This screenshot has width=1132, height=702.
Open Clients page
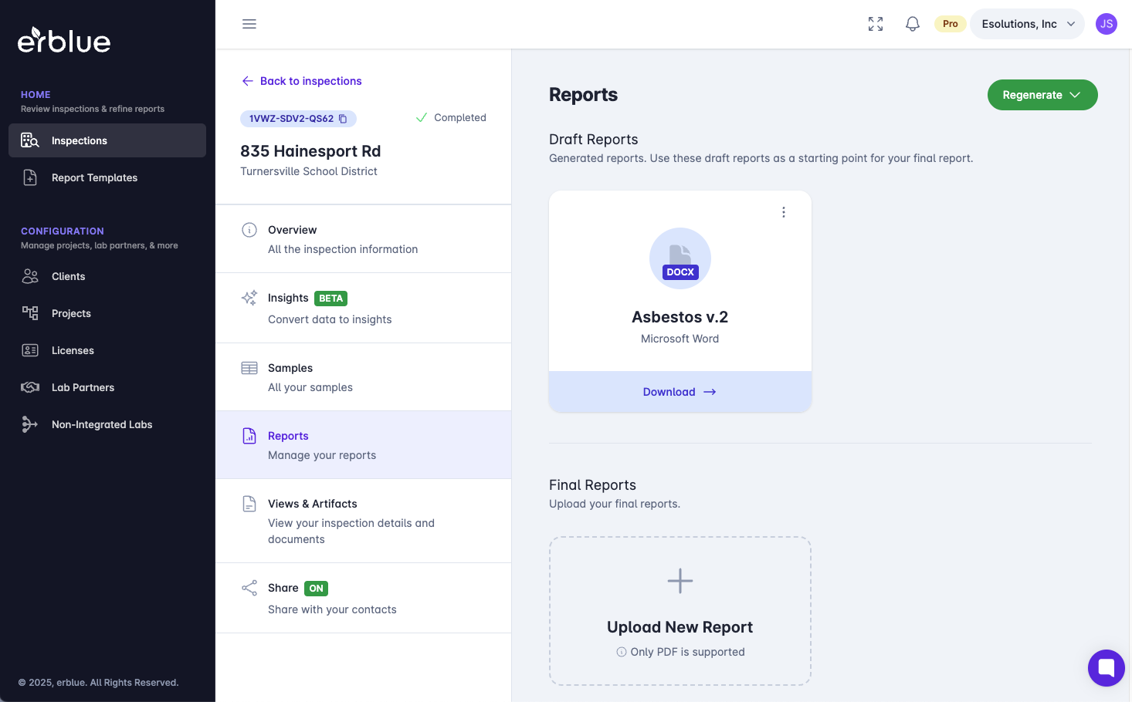point(107,276)
